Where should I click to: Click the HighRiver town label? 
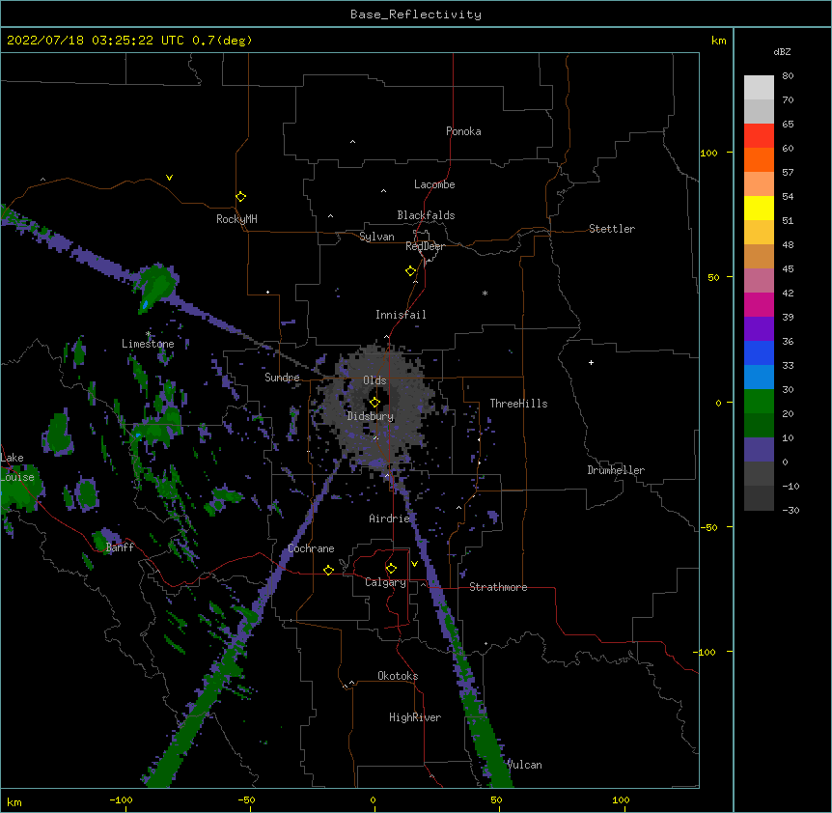pyautogui.click(x=415, y=717)
